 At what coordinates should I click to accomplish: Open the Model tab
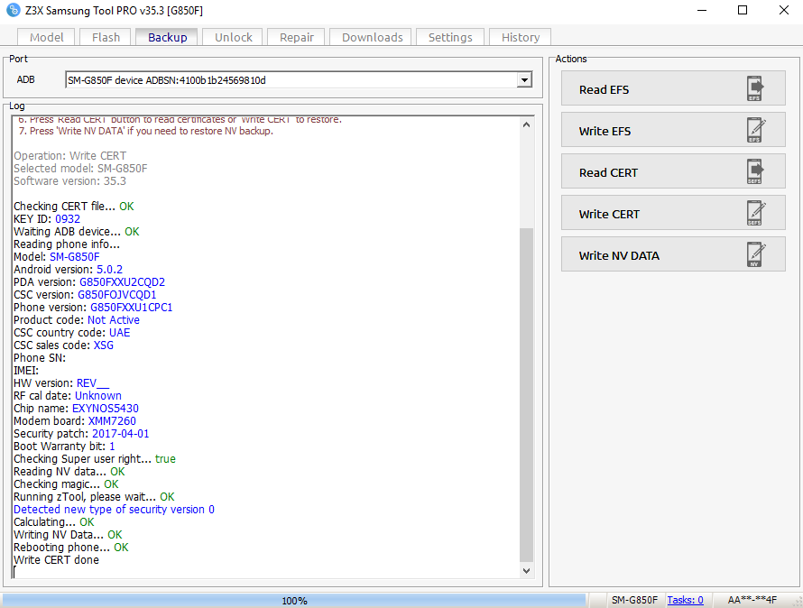[46, 37]
